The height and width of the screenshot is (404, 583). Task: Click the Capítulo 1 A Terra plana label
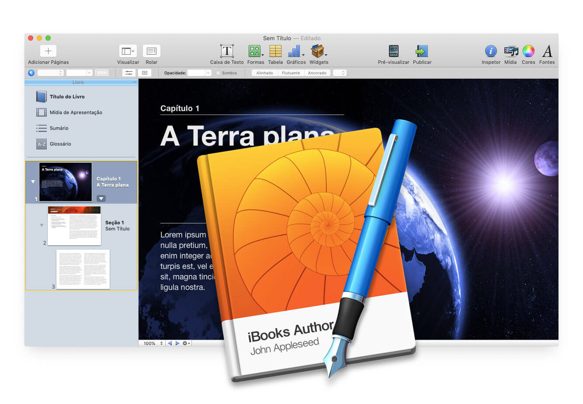112,182
